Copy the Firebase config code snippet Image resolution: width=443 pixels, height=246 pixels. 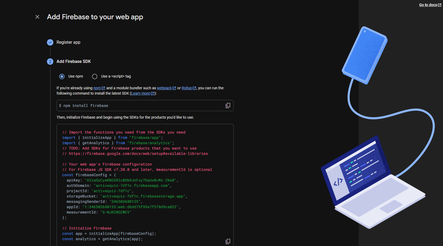tap(228, 241)
